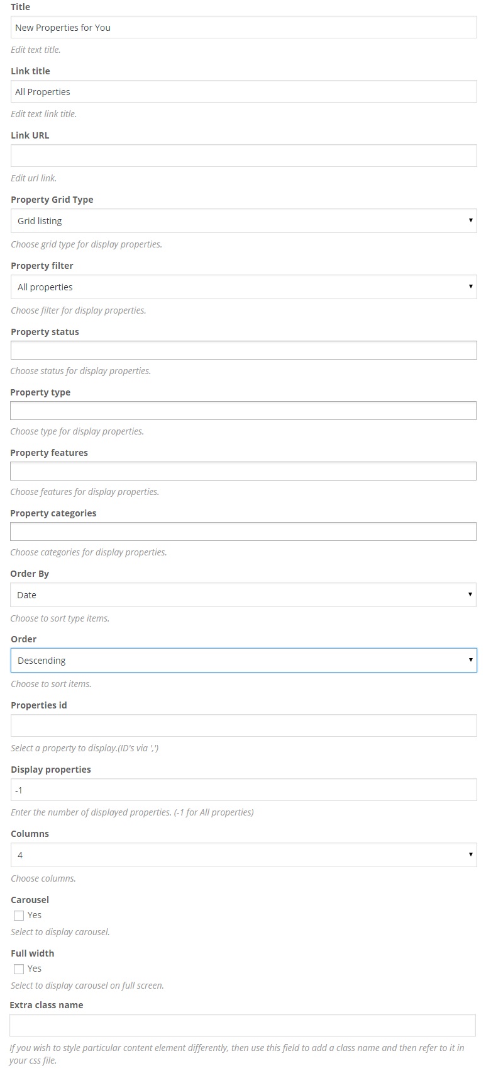Open the Property Grid Type dropdown

[x=243, y=221]
